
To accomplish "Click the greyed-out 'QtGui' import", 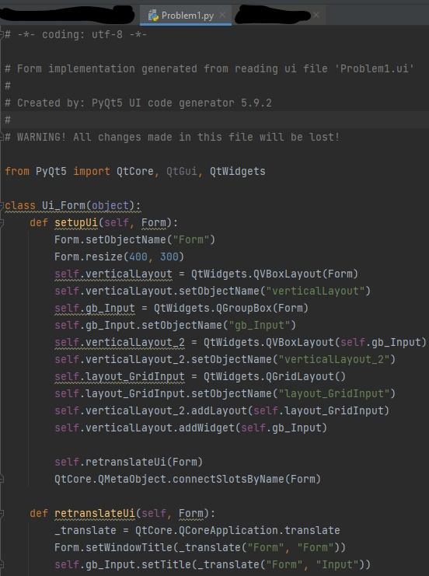I will [181, 171].
